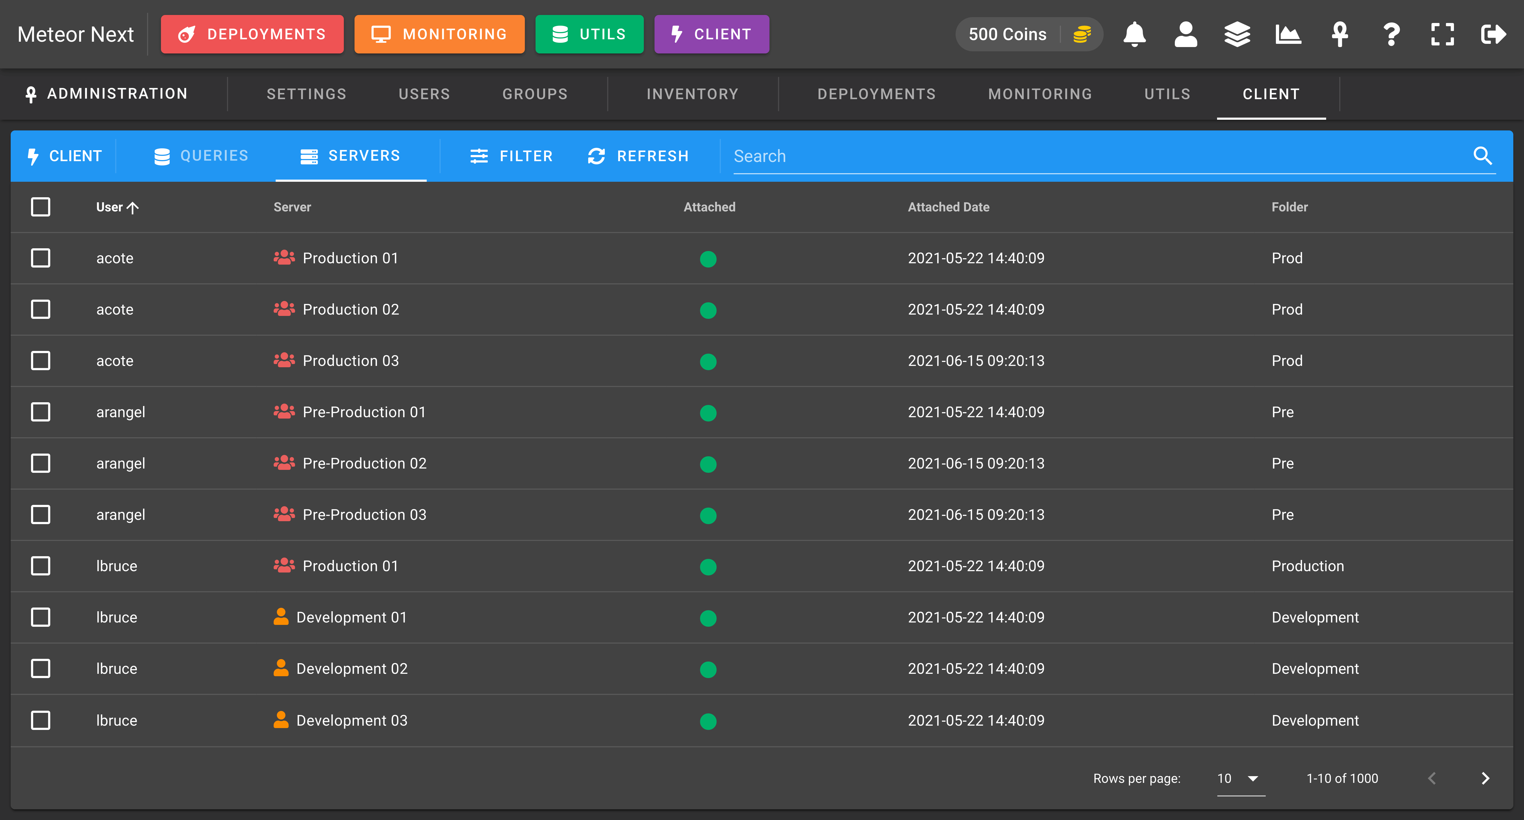Click the coins stack icon
The height and width of the screenshot is (820, 1524).
pos(1082,34)
